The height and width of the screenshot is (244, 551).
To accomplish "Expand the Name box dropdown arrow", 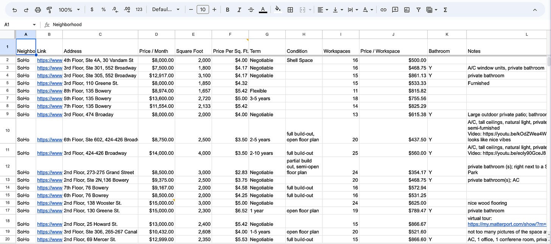I will [34, 25].
